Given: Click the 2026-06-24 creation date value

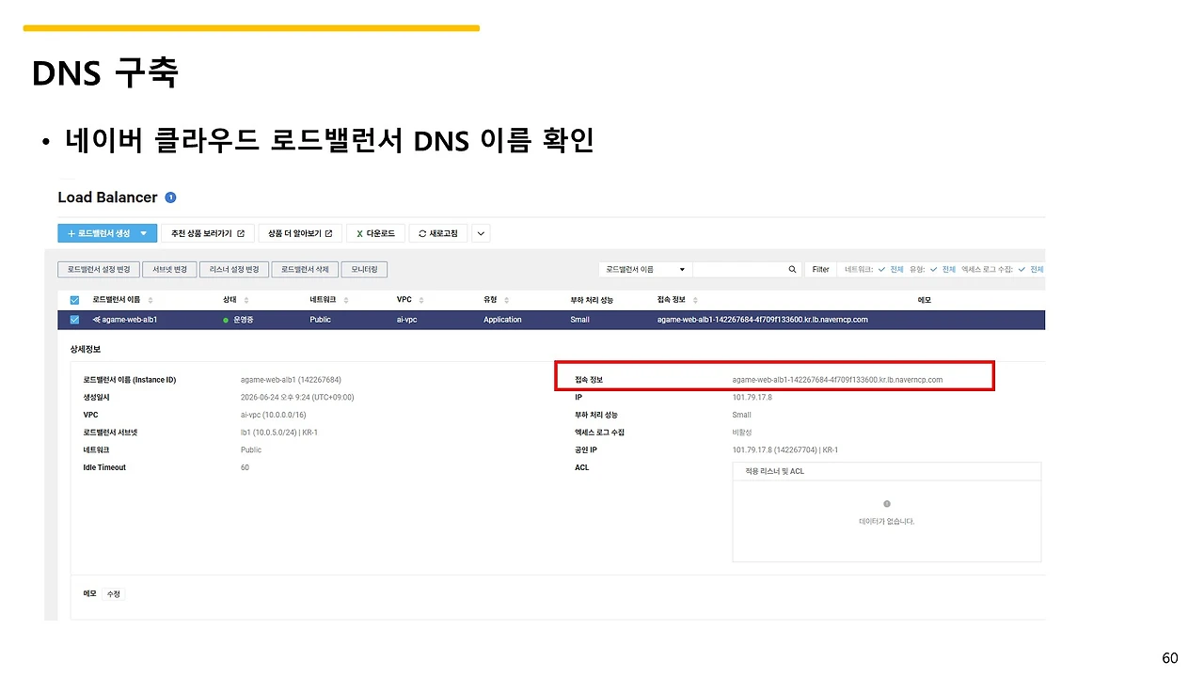Looking at the screenshot, I should [x=297, y=398].
